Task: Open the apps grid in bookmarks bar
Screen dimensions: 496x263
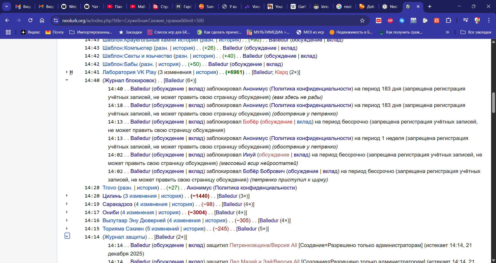Action: pyautogui.click(x=8, y=32)
